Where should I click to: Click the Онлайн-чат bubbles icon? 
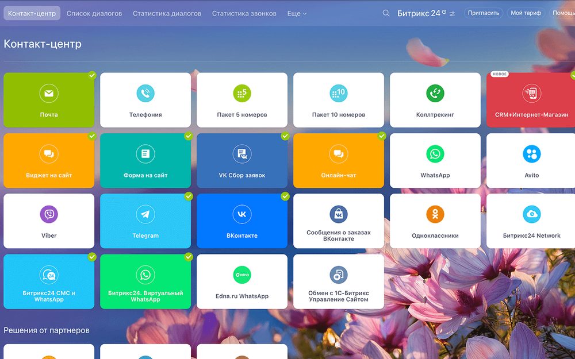339,153
